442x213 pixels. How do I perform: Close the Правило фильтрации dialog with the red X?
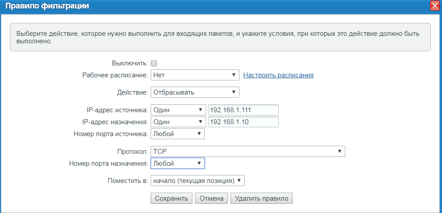[434, 6]
